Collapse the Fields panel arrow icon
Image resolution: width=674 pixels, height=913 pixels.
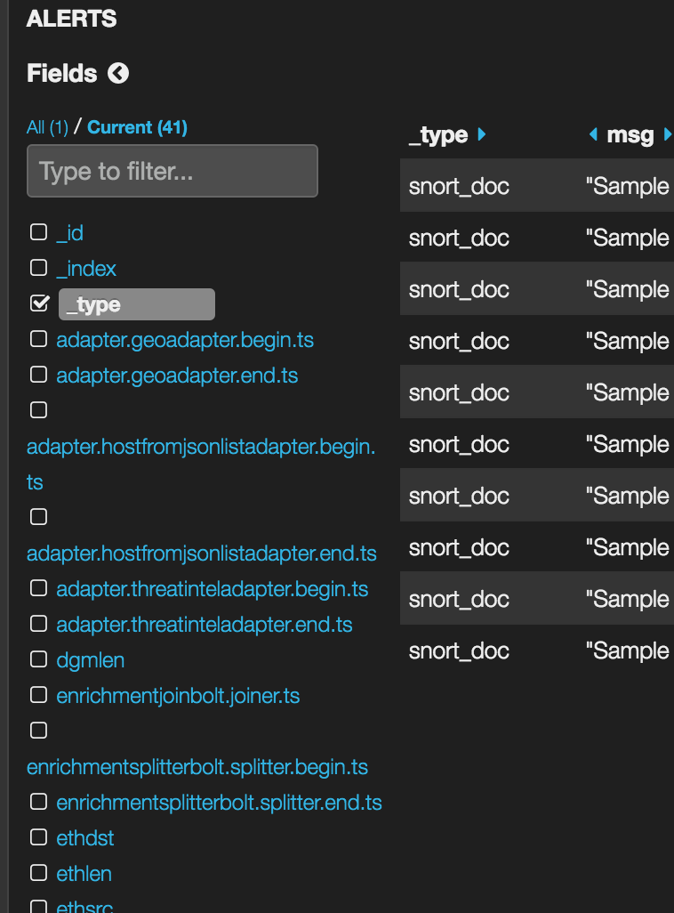pos(118,74)
